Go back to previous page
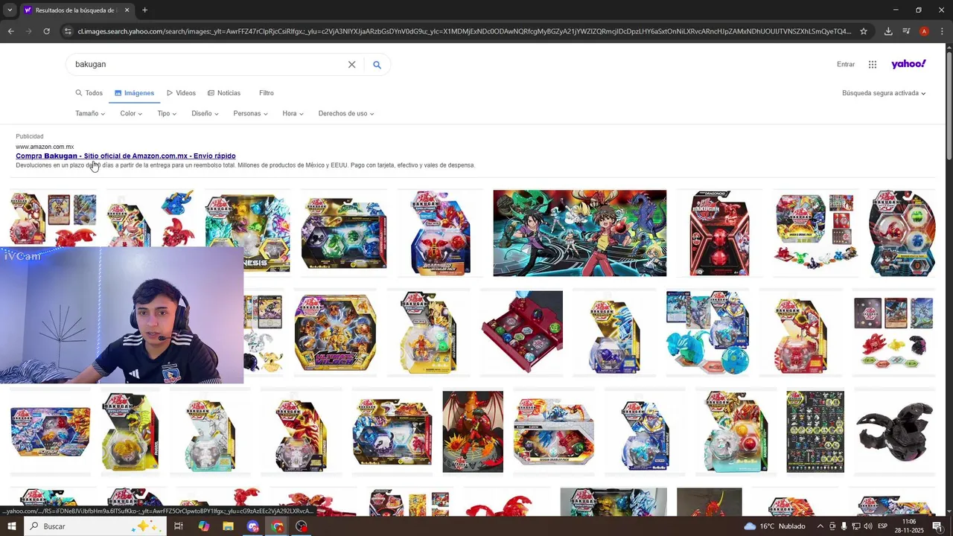Image resolution: width=953 pixels, height=536 pixels. tap(10, 31)
